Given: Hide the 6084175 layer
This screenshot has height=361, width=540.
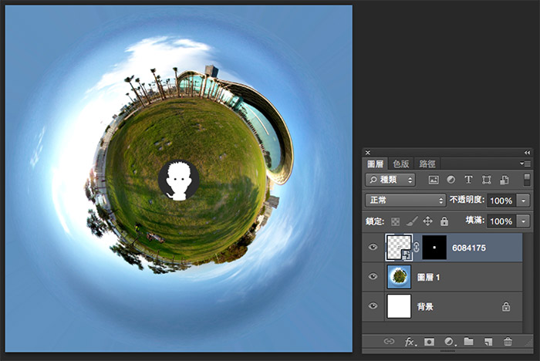Looking at the screenshot, I should (x=373, y=248).
